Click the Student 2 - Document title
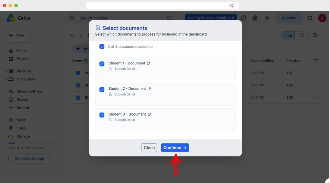 click(127, 89)
